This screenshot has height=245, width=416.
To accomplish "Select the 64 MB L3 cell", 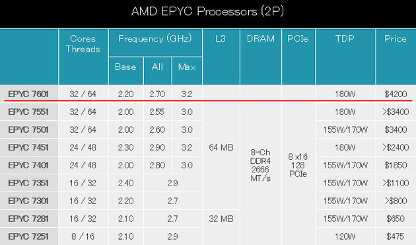I will tap(221, 147).
